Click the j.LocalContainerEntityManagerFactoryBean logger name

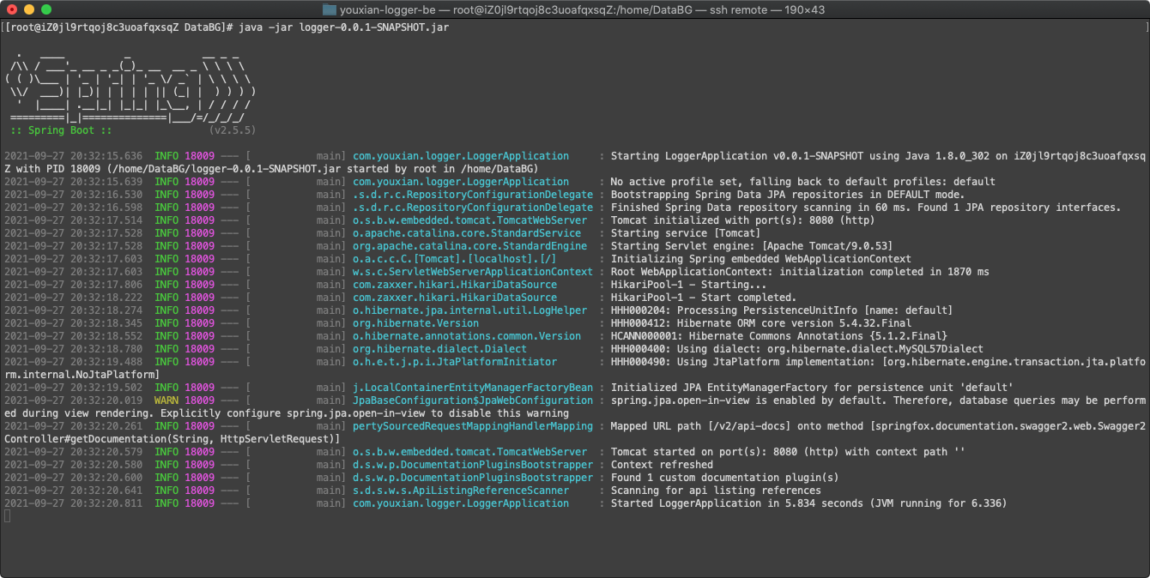click(473, 388)
